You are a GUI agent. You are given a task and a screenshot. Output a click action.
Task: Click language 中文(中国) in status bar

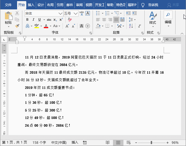59,142
